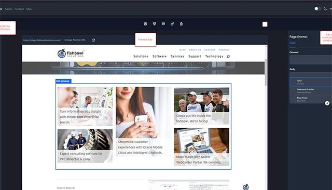
Task: Click the target/settings circle icon in editor toolbar
Action: (145, 24)
